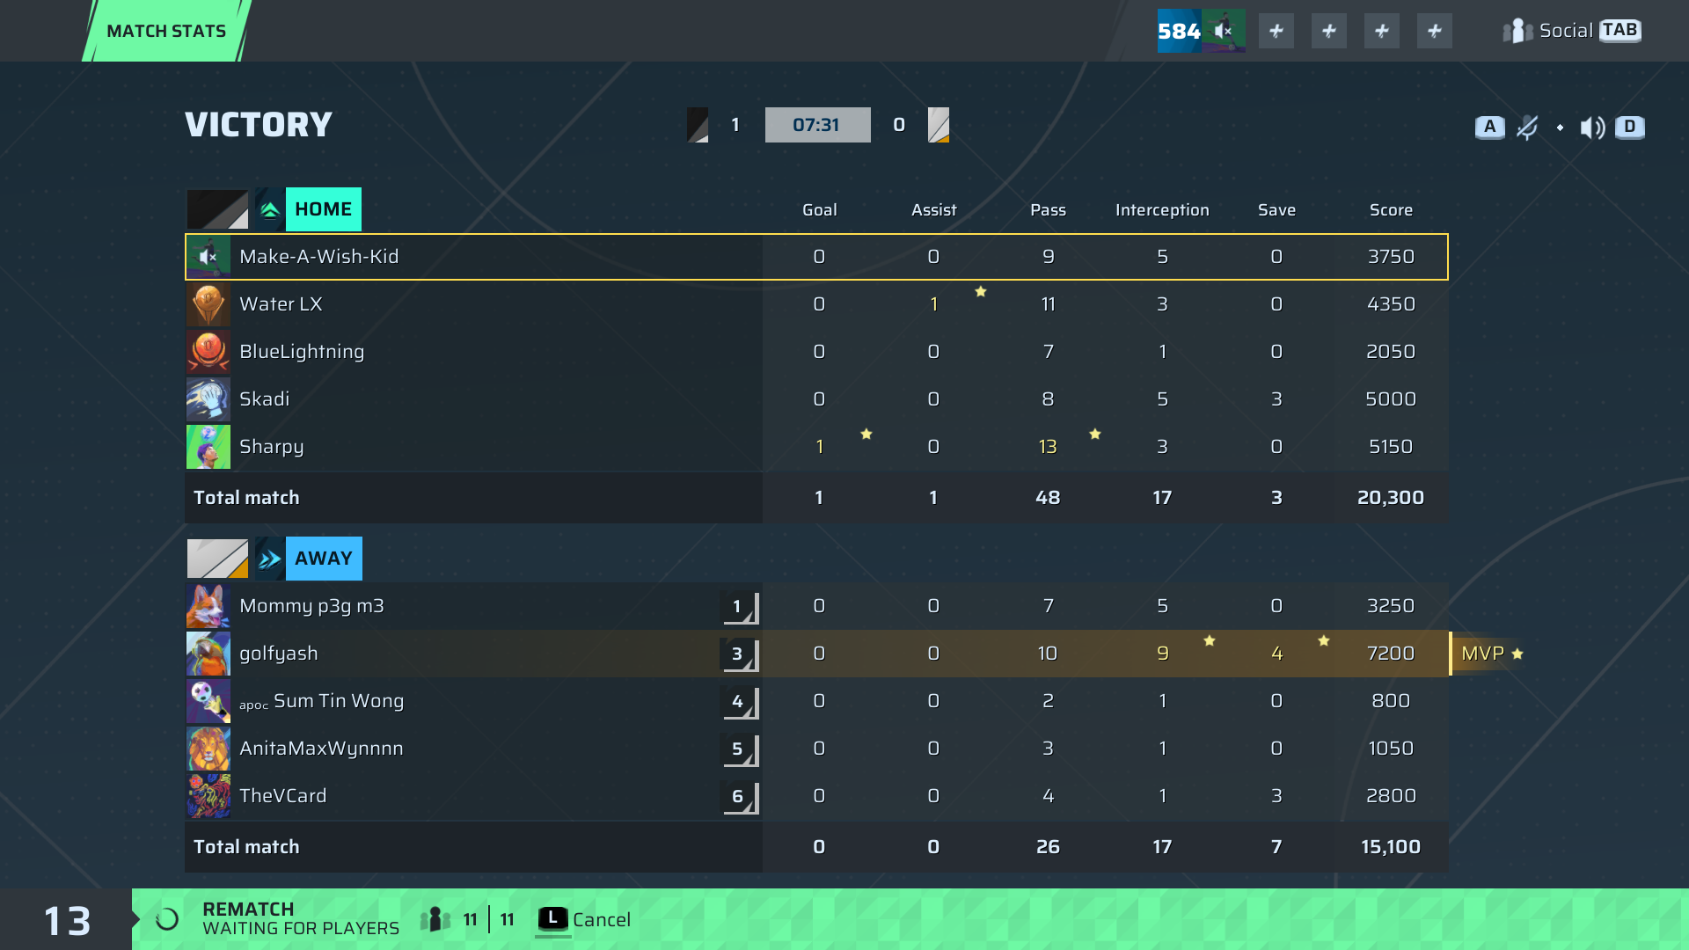Viewport: 1689px width, 950px height.
Task: Click the match timer 07:31
Action: pos(817,125)
